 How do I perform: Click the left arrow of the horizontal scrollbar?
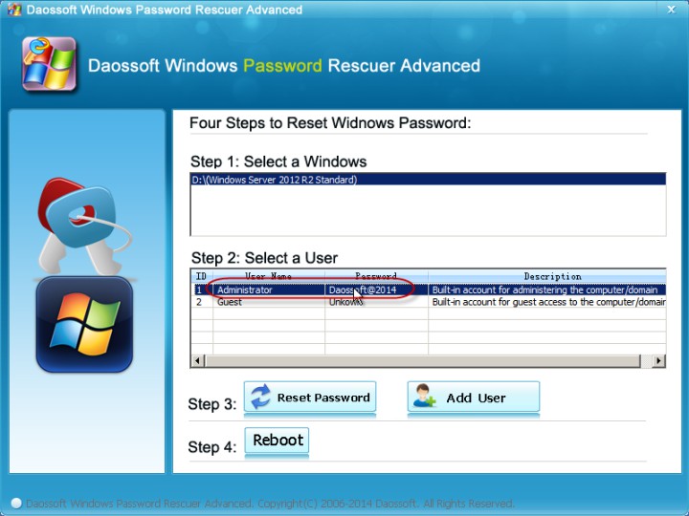[x=197, y=360]
